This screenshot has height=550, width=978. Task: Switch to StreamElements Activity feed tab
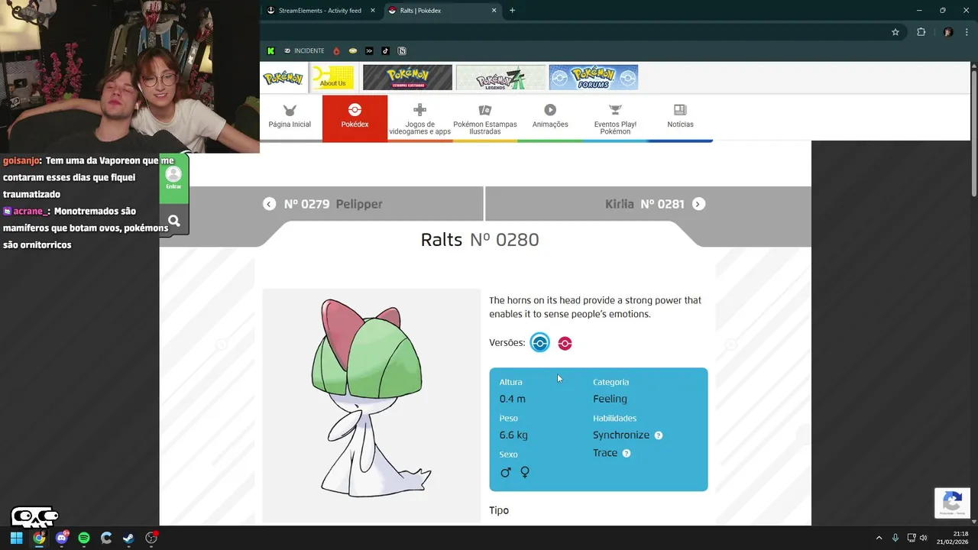pos(320,11)
